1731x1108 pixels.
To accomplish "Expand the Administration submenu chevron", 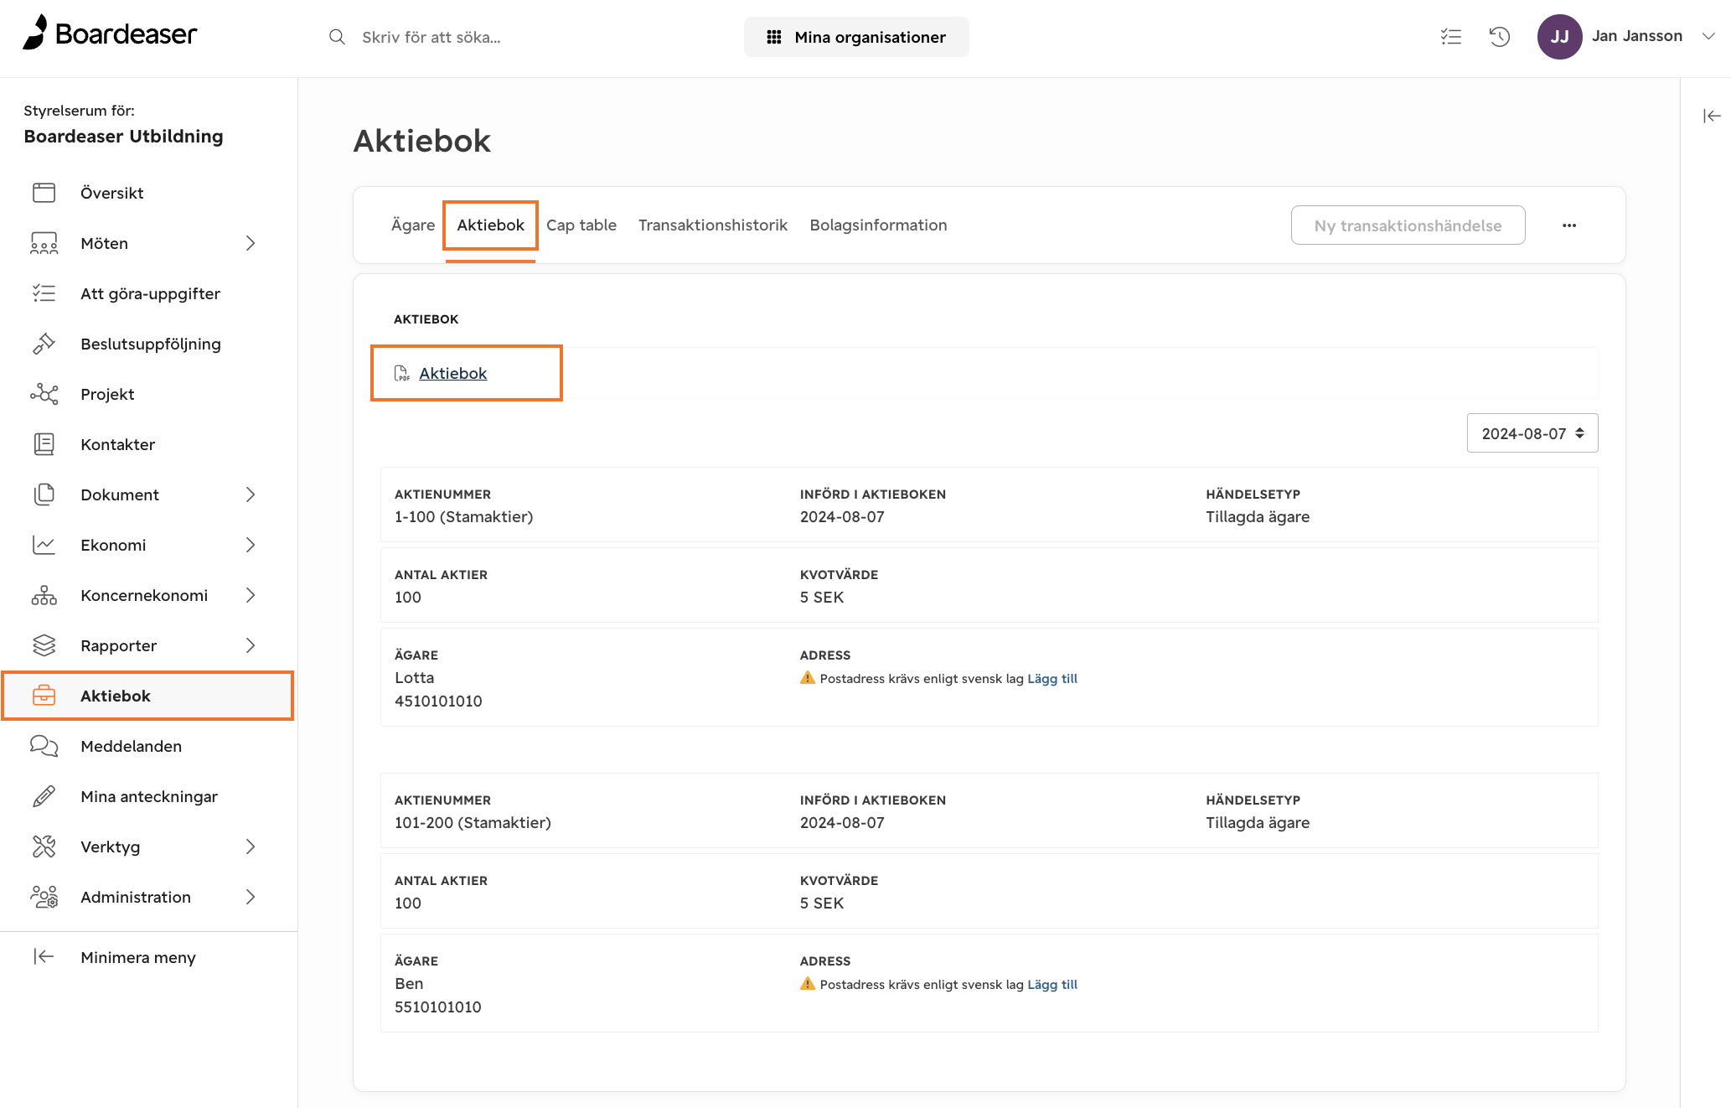I will (251, 897).
